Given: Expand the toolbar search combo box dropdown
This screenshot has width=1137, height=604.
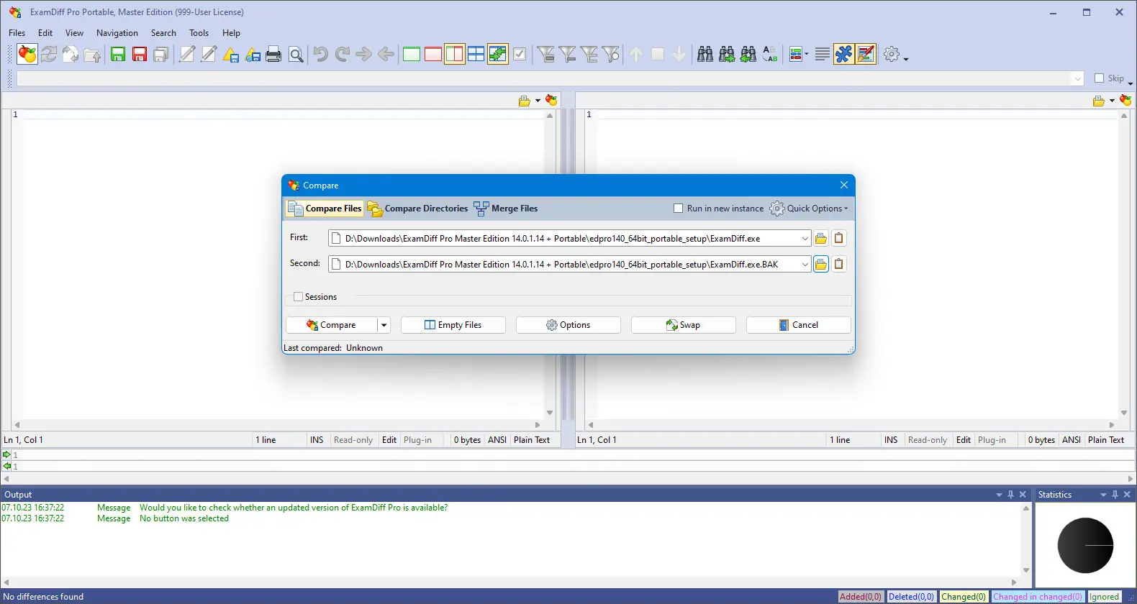Looking at the screenshot, I should point(1078,78).
